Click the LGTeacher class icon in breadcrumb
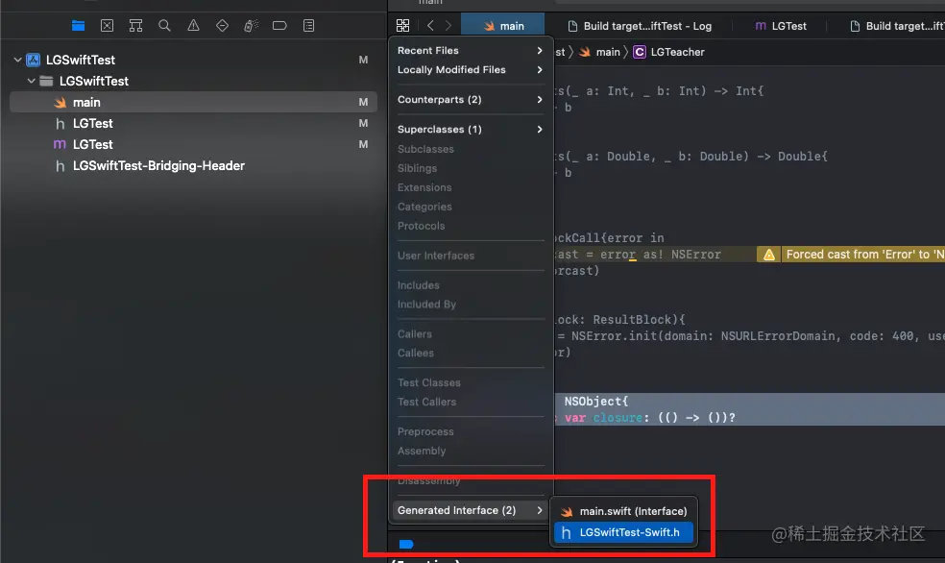Image resolution: width=945 pixels, height=563 pixels. click(x=640, y=52)
